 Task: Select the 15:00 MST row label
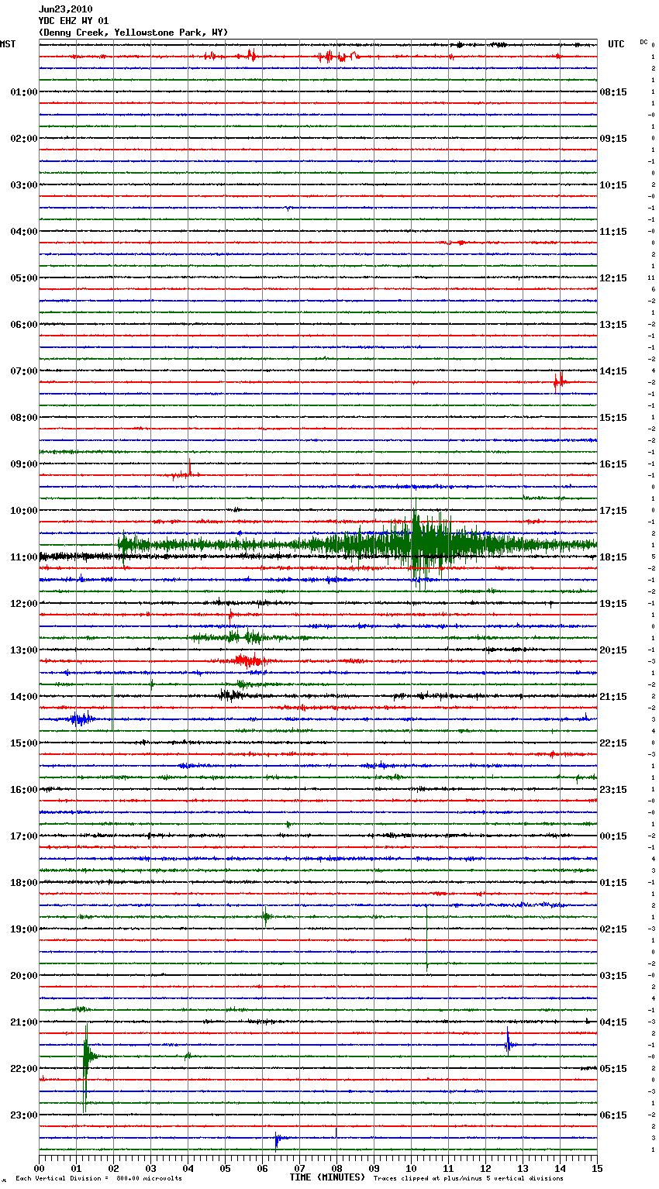coord(24,743)
